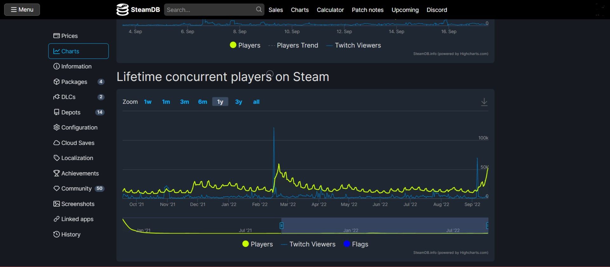Open the Depots icon
The width and height of the screenshot is (610, 267).
pos(57,112)
